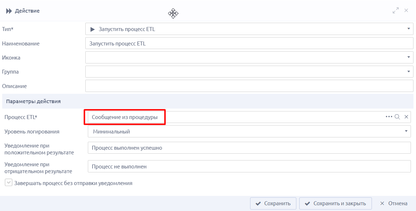Click into the Наименование text field

pos(249,43)
